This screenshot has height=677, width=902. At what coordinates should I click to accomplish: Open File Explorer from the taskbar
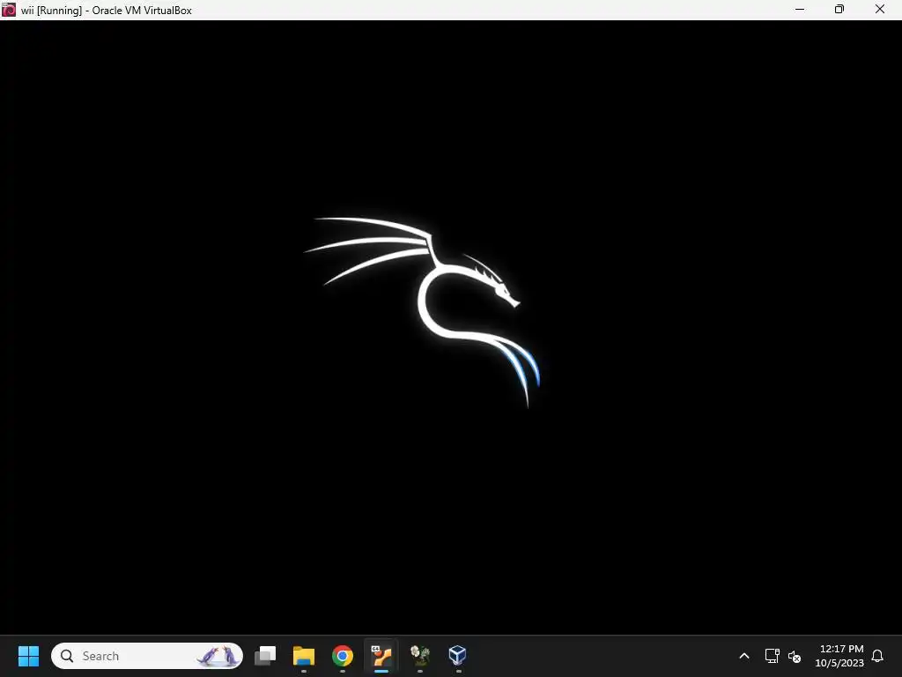304,656
